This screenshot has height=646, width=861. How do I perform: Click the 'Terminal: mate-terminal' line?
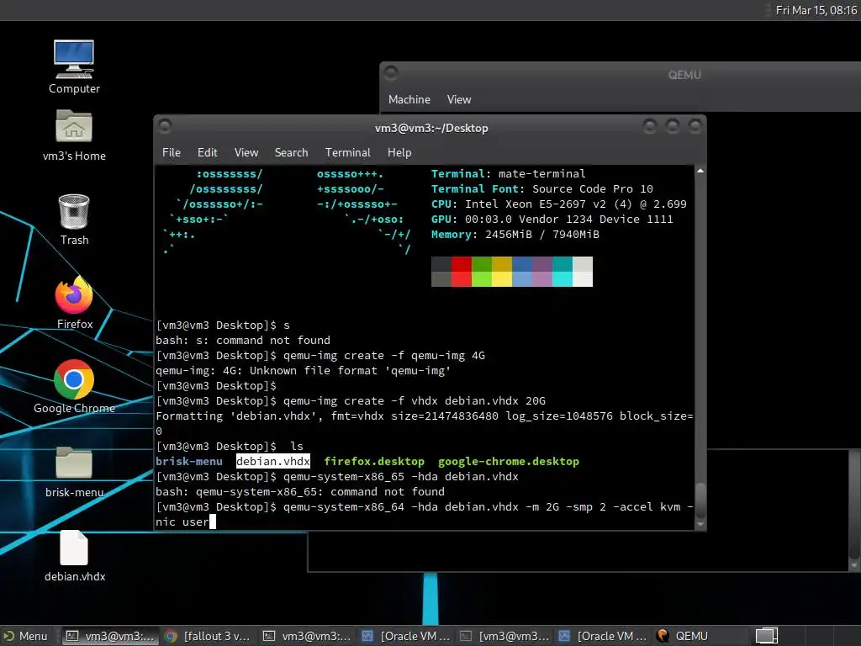pyautogui.click(x=509, y=173)
